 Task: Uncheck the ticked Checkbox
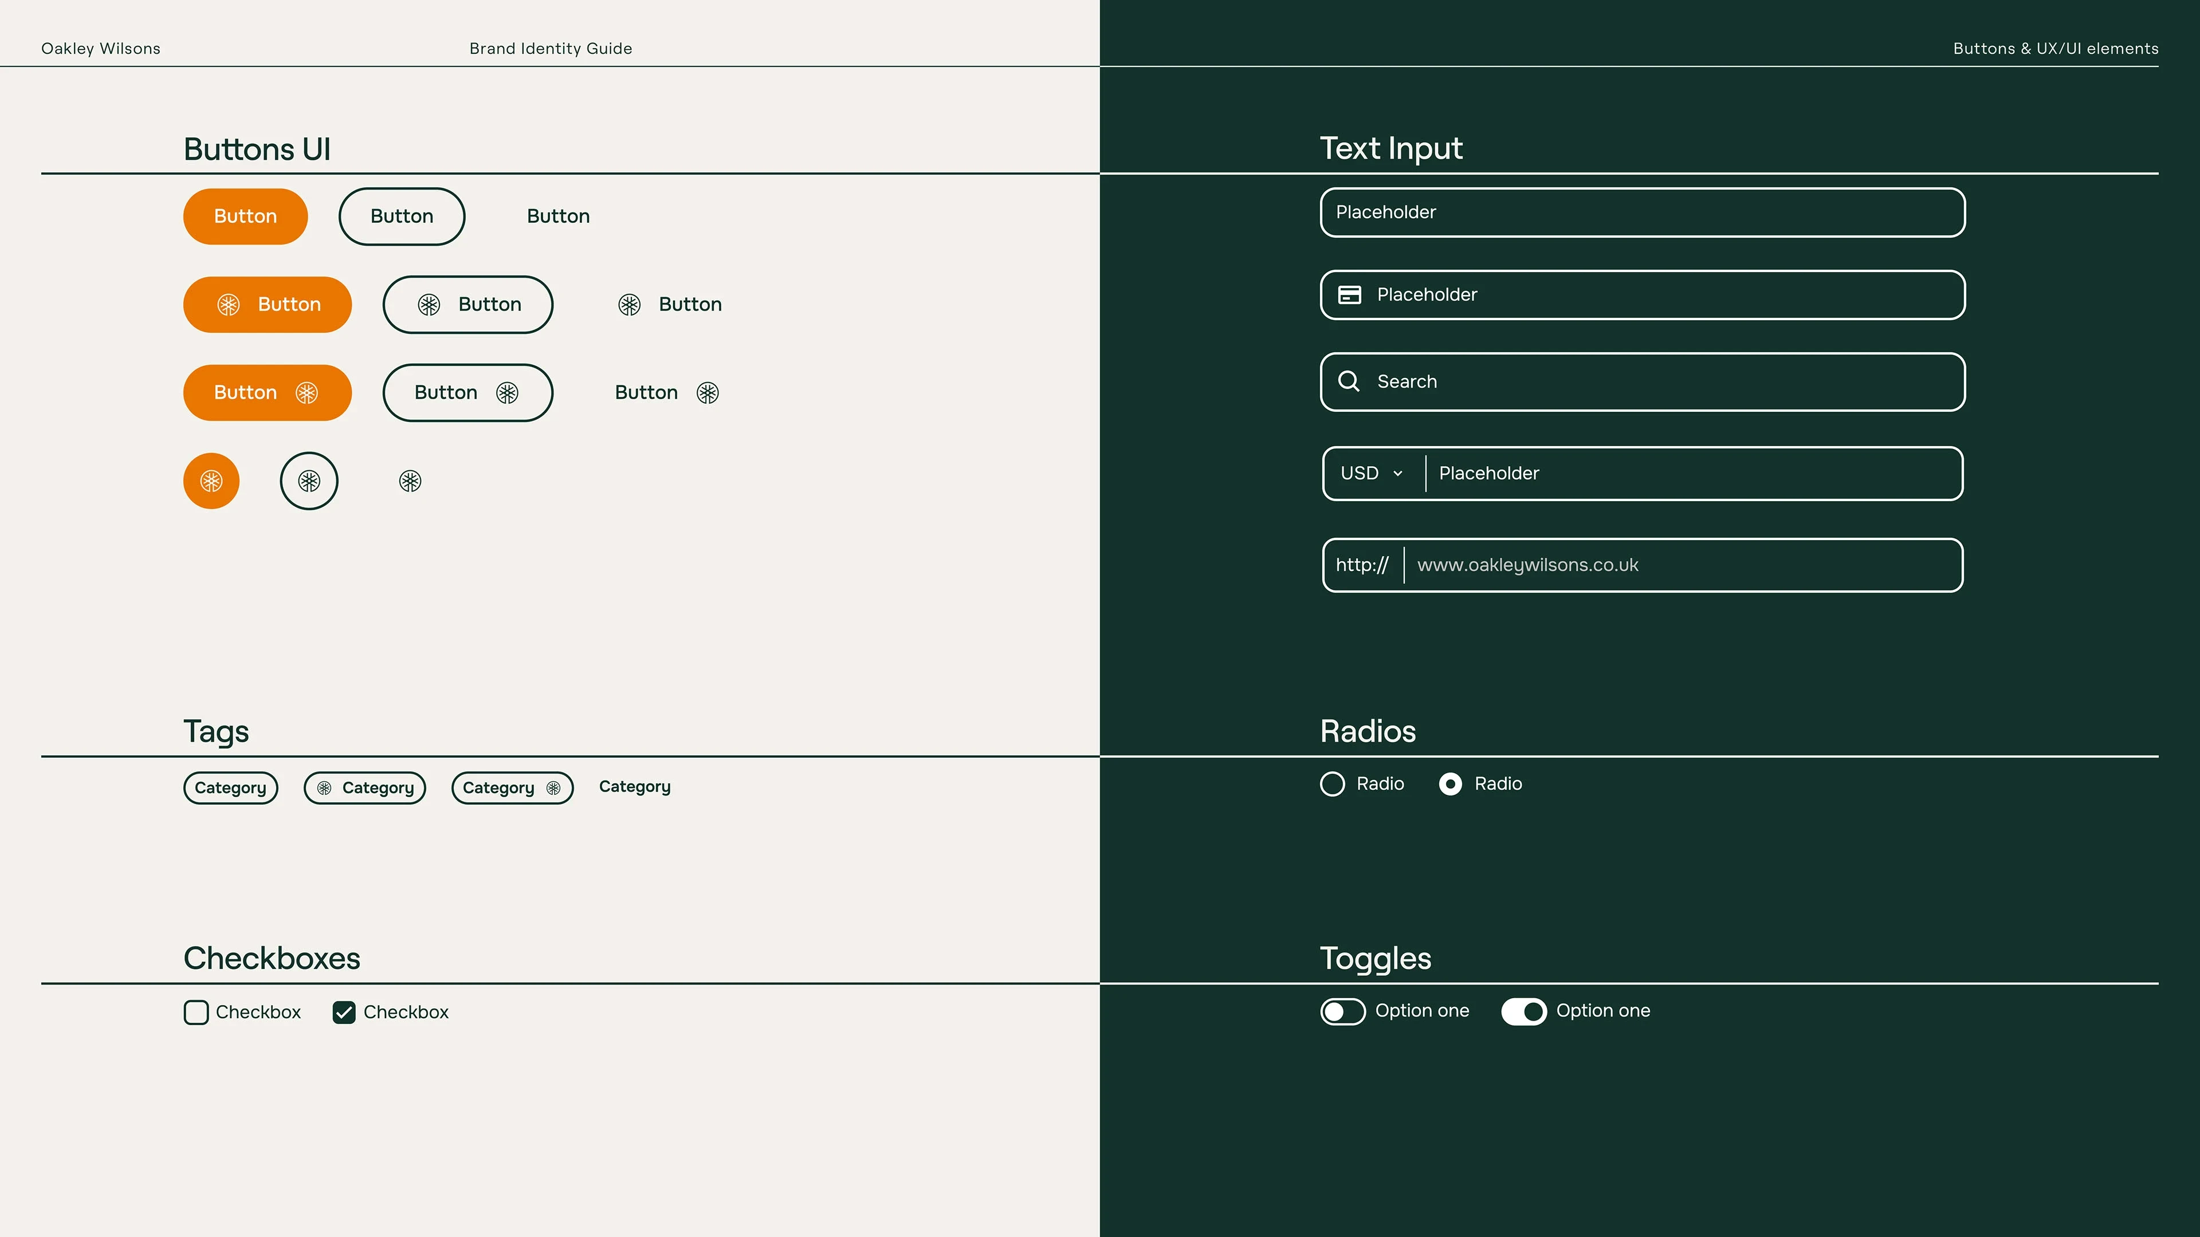pos(344,1013)
